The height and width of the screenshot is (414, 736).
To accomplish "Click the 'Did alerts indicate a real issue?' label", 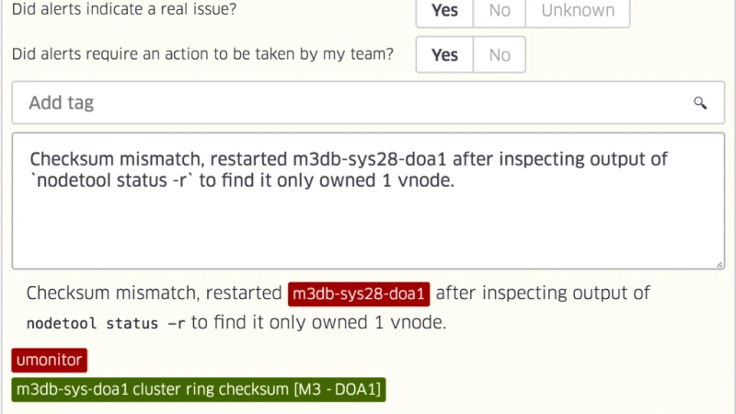I will click(124, 9).
